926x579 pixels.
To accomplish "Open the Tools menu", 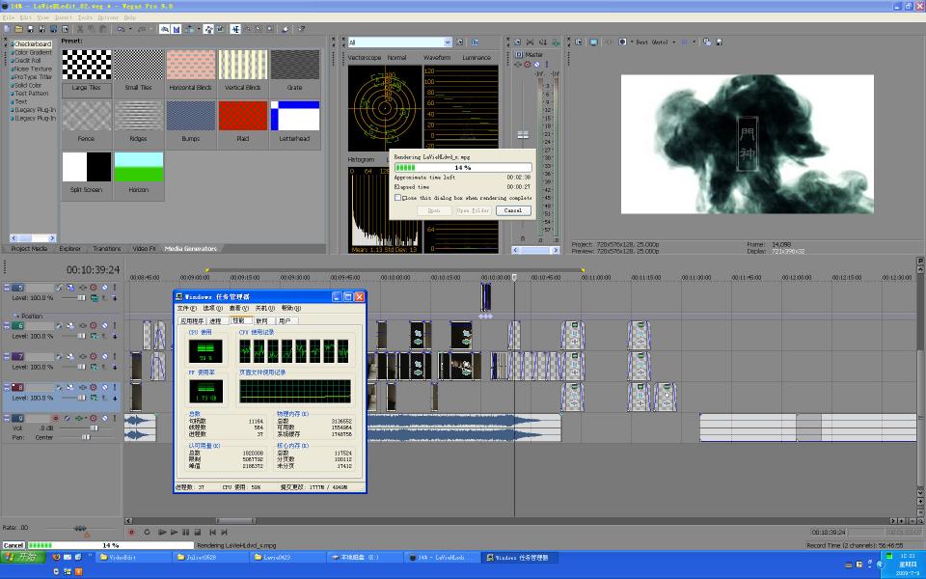I will pyautogui.click(x=86, y=17).
